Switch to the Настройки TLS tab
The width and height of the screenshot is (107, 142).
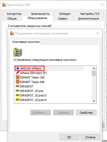(90, 14)
